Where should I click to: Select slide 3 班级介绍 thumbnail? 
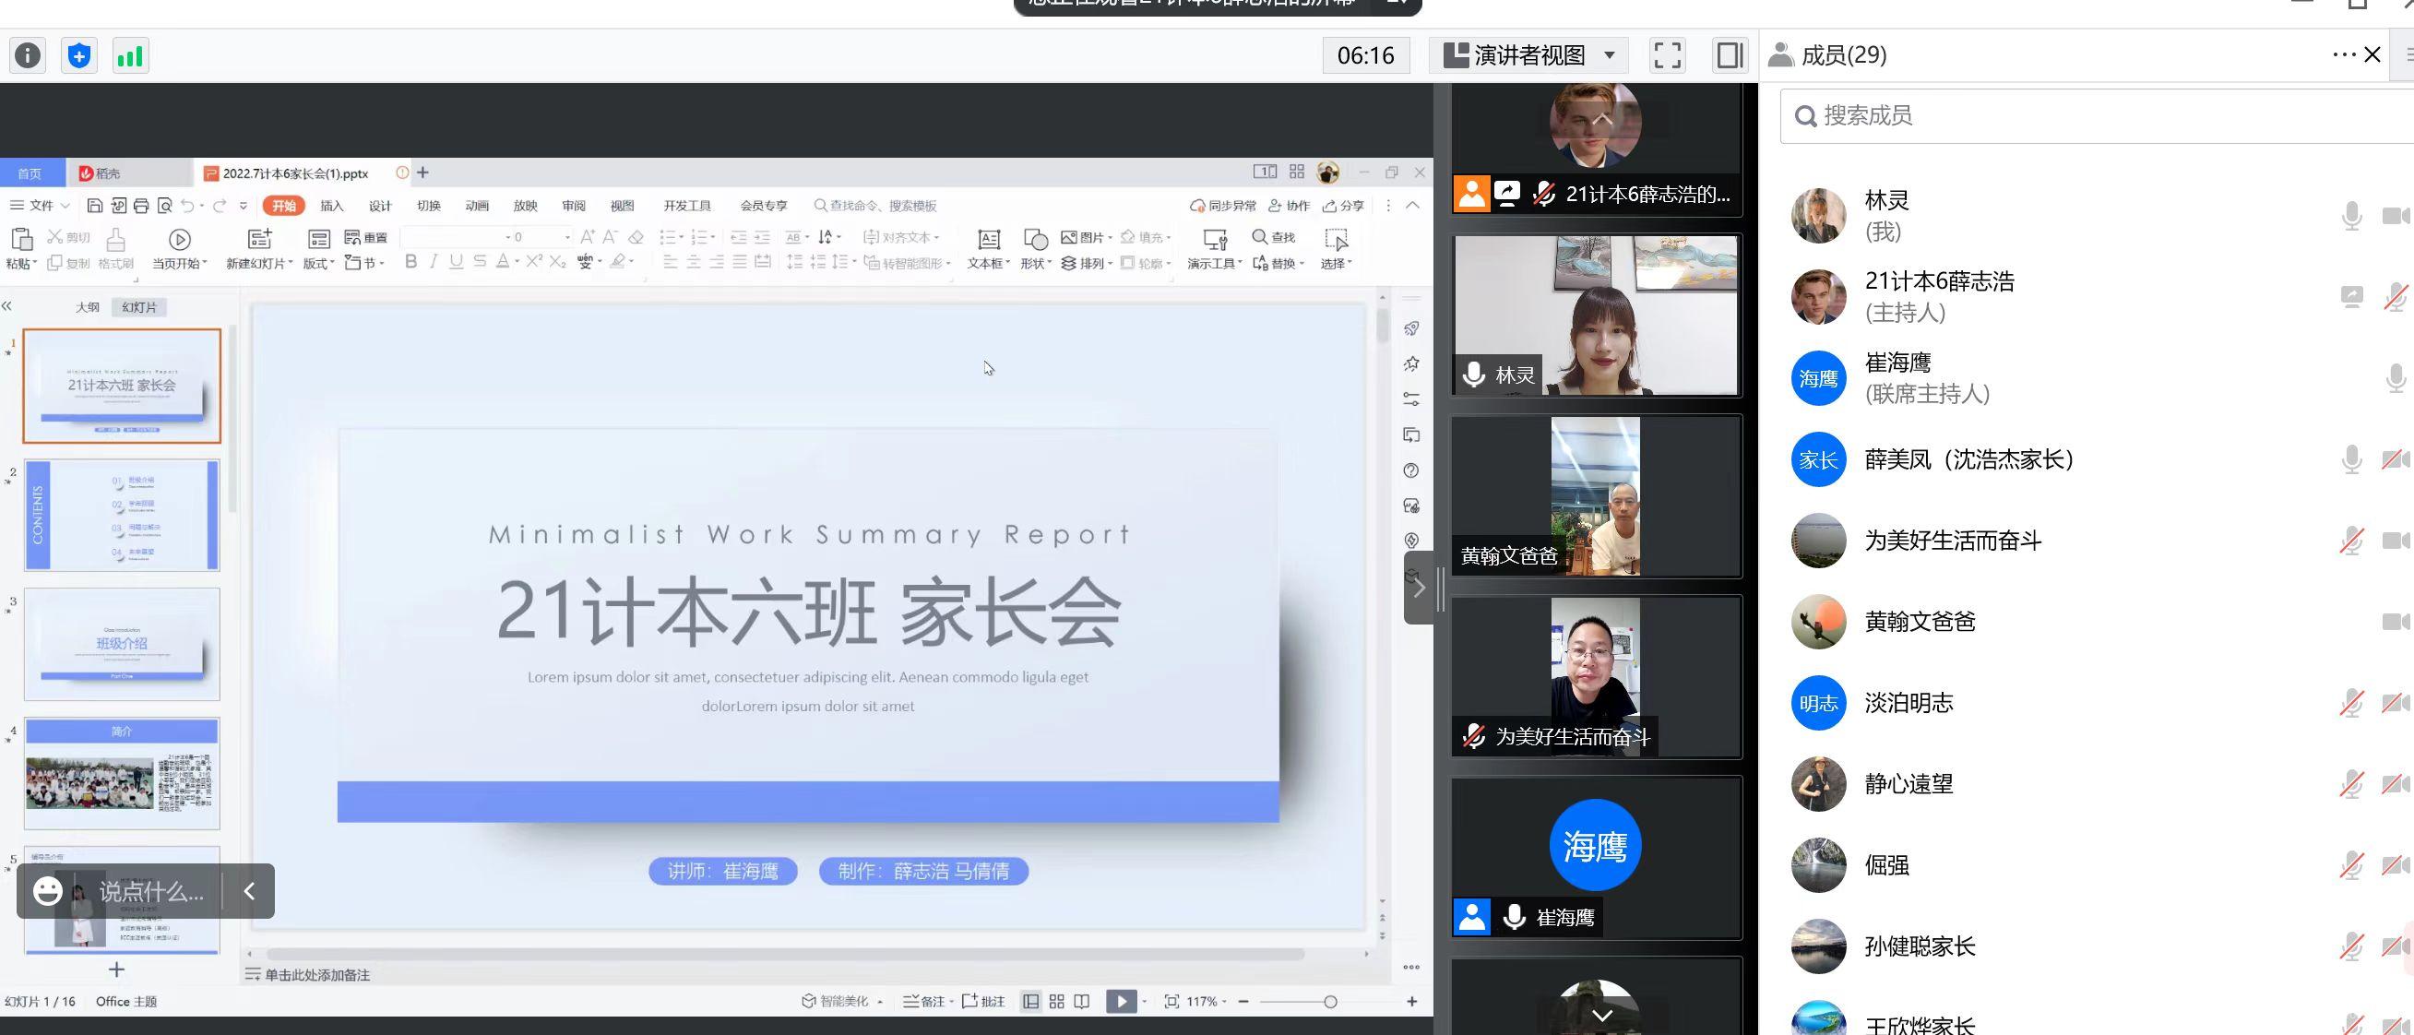[x=122, y=644]
